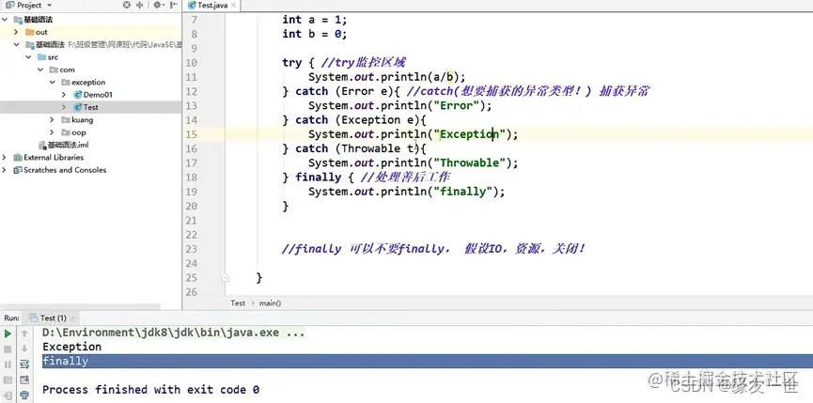Click 'Process finished with exit code 0'

[x=151, y=390]
